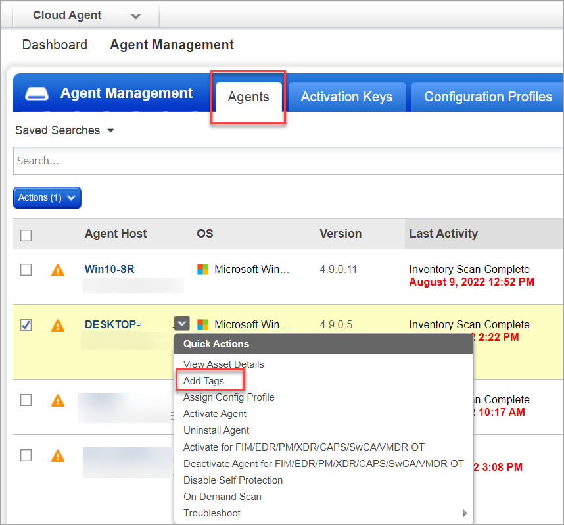Click the warning icon on the third agent row
This screenshot has height=525, width=564.
[57, 400]
